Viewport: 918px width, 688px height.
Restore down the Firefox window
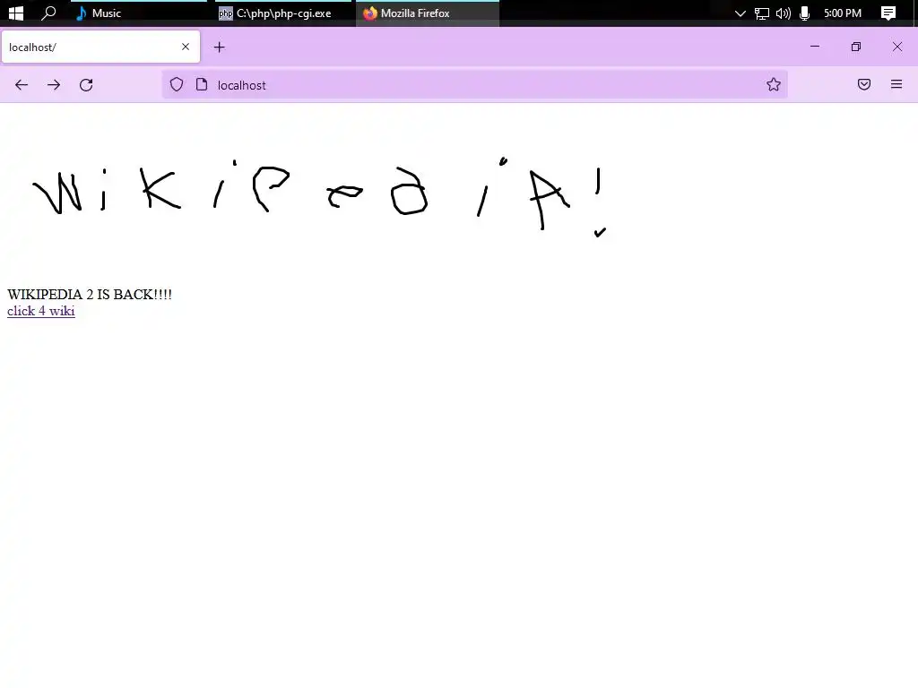(x=856, y=47)
